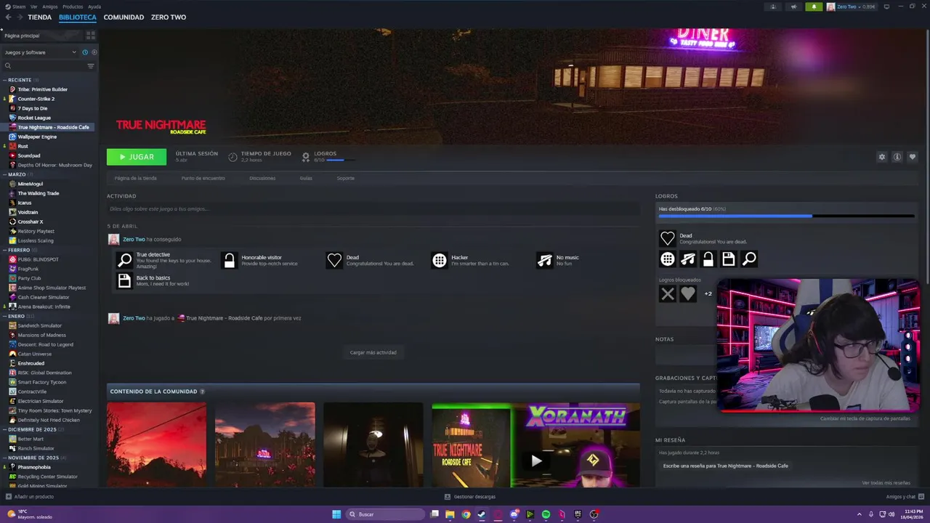This screenshot has width=930, height=523.
Task: Open Discusiones link
Action: click(x=262, y=178)
